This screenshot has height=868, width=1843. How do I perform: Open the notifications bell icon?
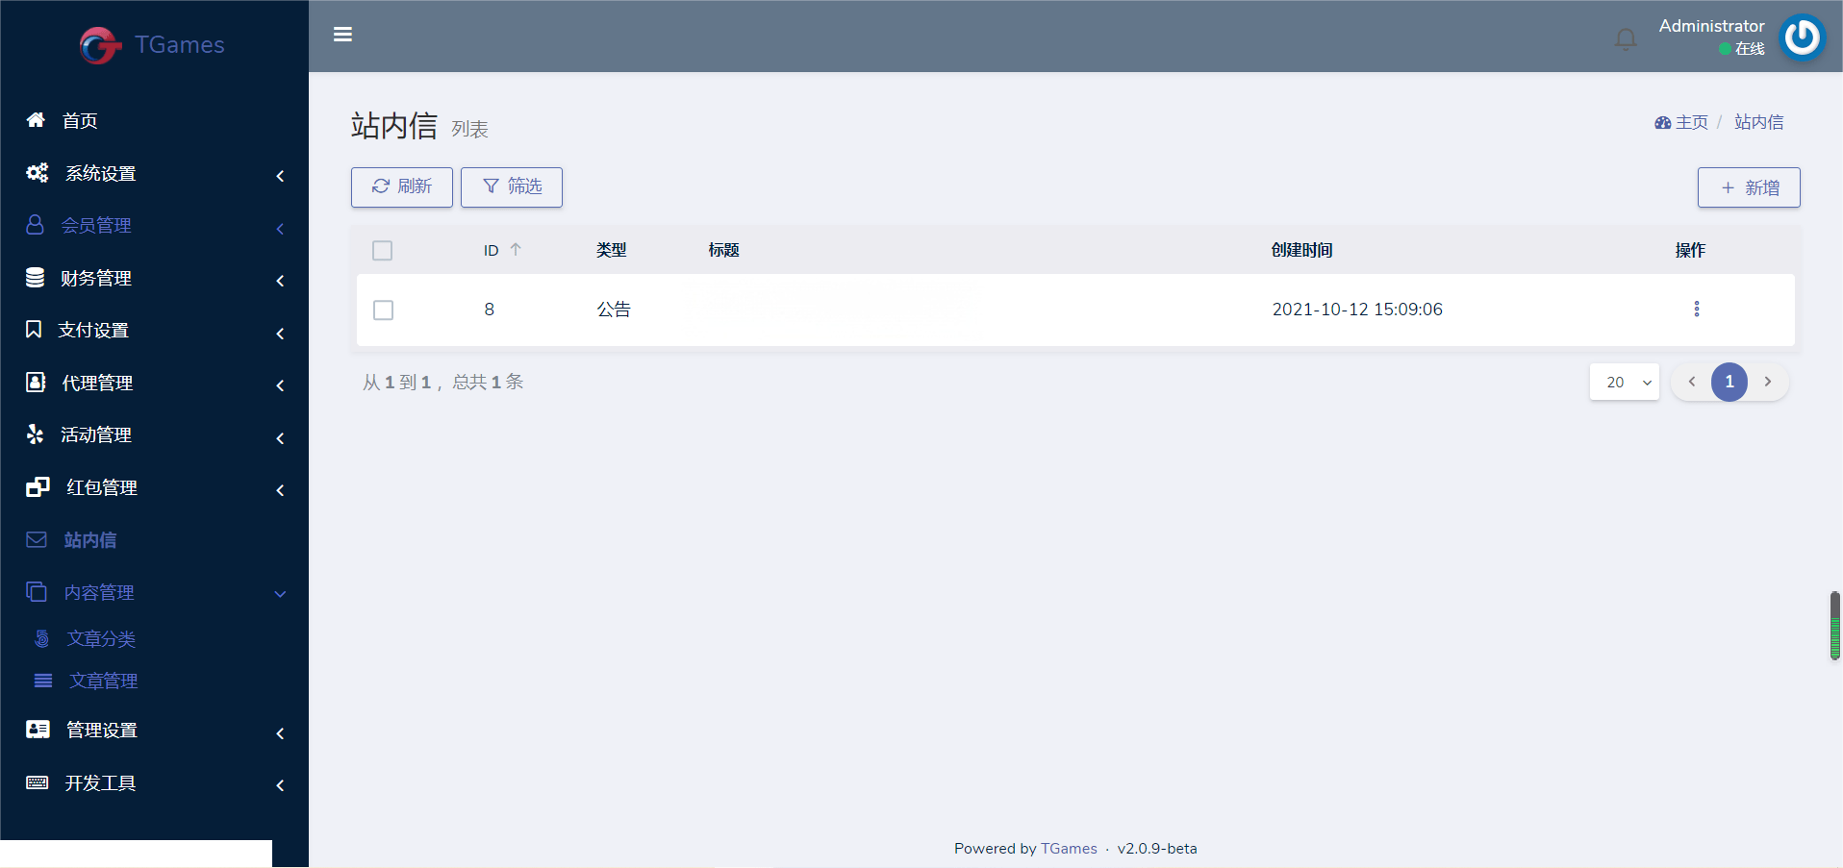coord(1626,39)
